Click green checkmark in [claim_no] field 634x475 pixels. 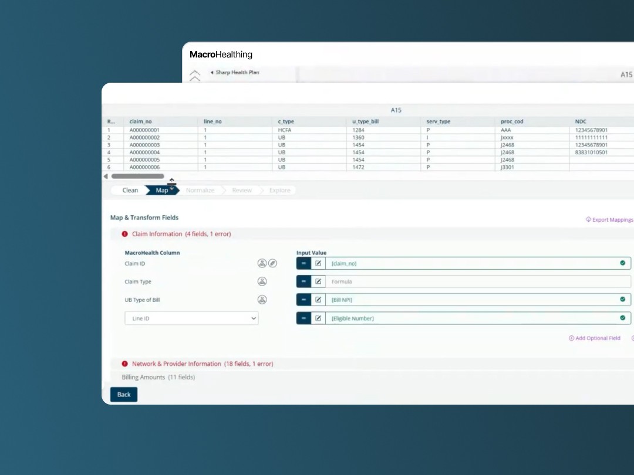coord(623,263)
